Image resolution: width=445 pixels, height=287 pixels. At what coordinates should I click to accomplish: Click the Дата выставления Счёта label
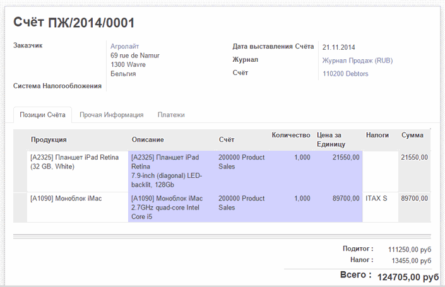tap(273, 46)
